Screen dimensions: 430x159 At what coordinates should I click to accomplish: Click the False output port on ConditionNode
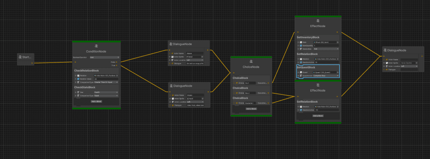(116, 62)
